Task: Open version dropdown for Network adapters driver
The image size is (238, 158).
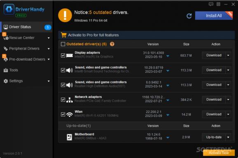Action: pyautogui.click(x=168, y=100)
